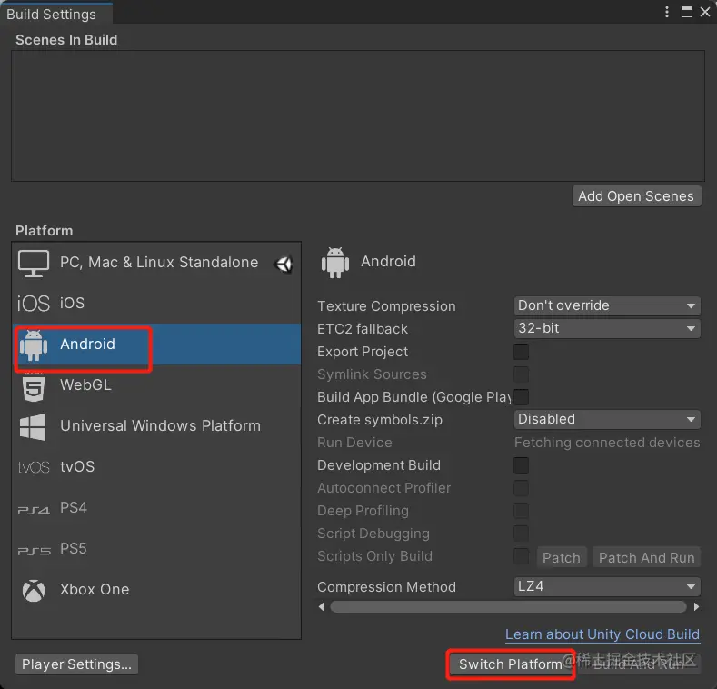Click the Development Build label
The width and height of the screenshot is (717, 689).
[379, 465]
